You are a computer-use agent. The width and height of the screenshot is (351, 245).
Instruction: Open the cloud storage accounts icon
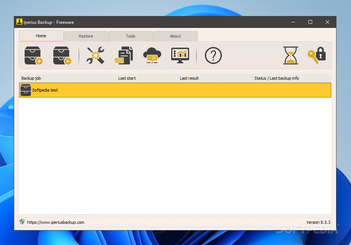coord(152,55)
